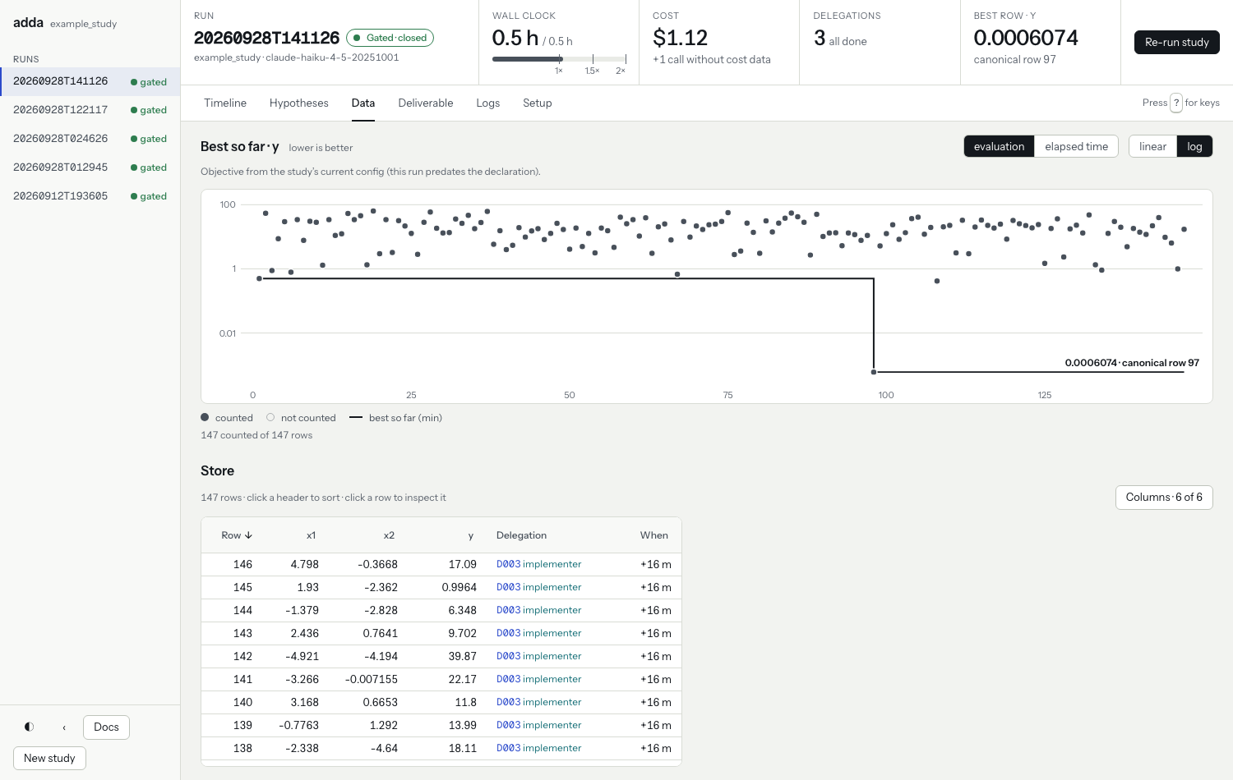Sort the store table by x1

tap(311, 535)
